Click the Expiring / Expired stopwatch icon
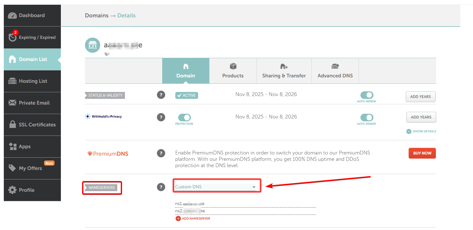This screenshot has height=230, width=473. [x=12, y=37]
